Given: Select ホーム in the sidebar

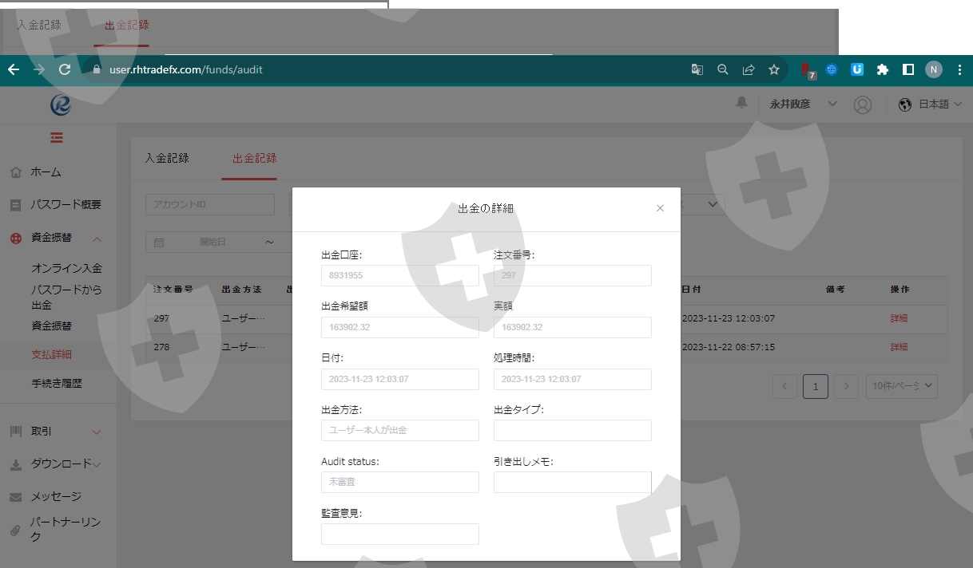Looking at the screenshot, I should 46,172.
